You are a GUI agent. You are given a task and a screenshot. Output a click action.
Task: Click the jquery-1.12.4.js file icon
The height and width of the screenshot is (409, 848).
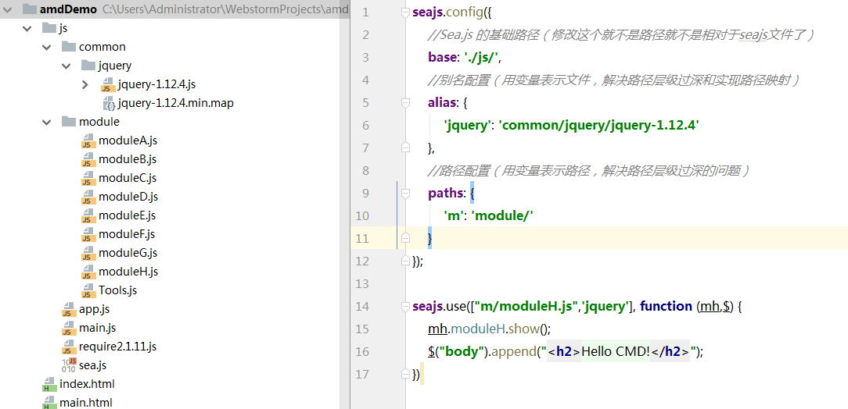pyautogui.click(x=108, y=84)
